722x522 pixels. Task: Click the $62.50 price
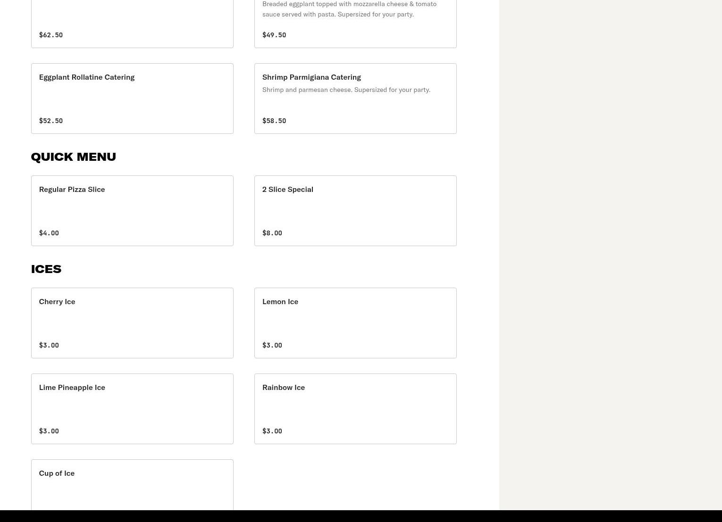pyautogui.click(x=51, y=35)
